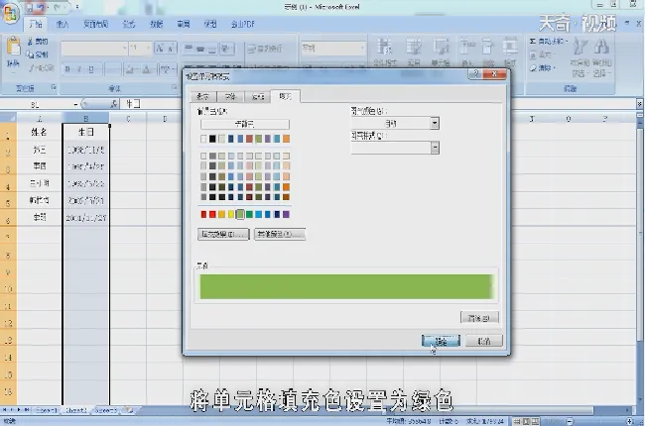645x426 pixels.
Task: Click the Clear button in dialog
Action: [x=479, y=317]
